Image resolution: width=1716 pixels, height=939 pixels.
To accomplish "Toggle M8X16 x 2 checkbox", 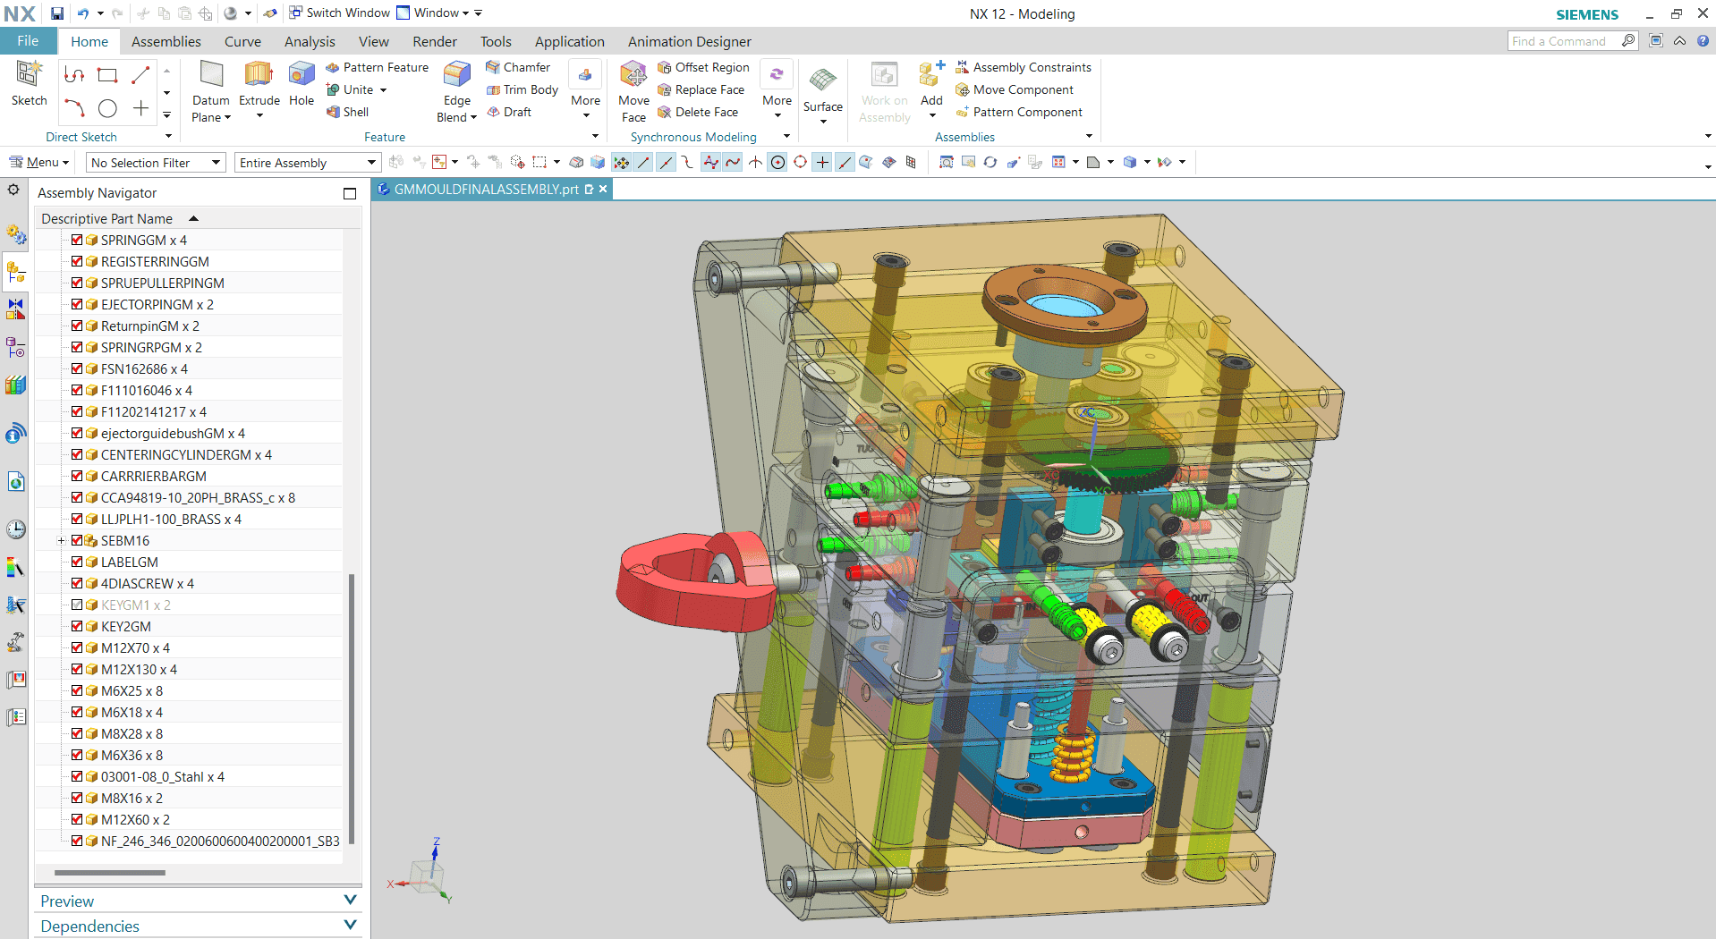I will tap(77, 798).
